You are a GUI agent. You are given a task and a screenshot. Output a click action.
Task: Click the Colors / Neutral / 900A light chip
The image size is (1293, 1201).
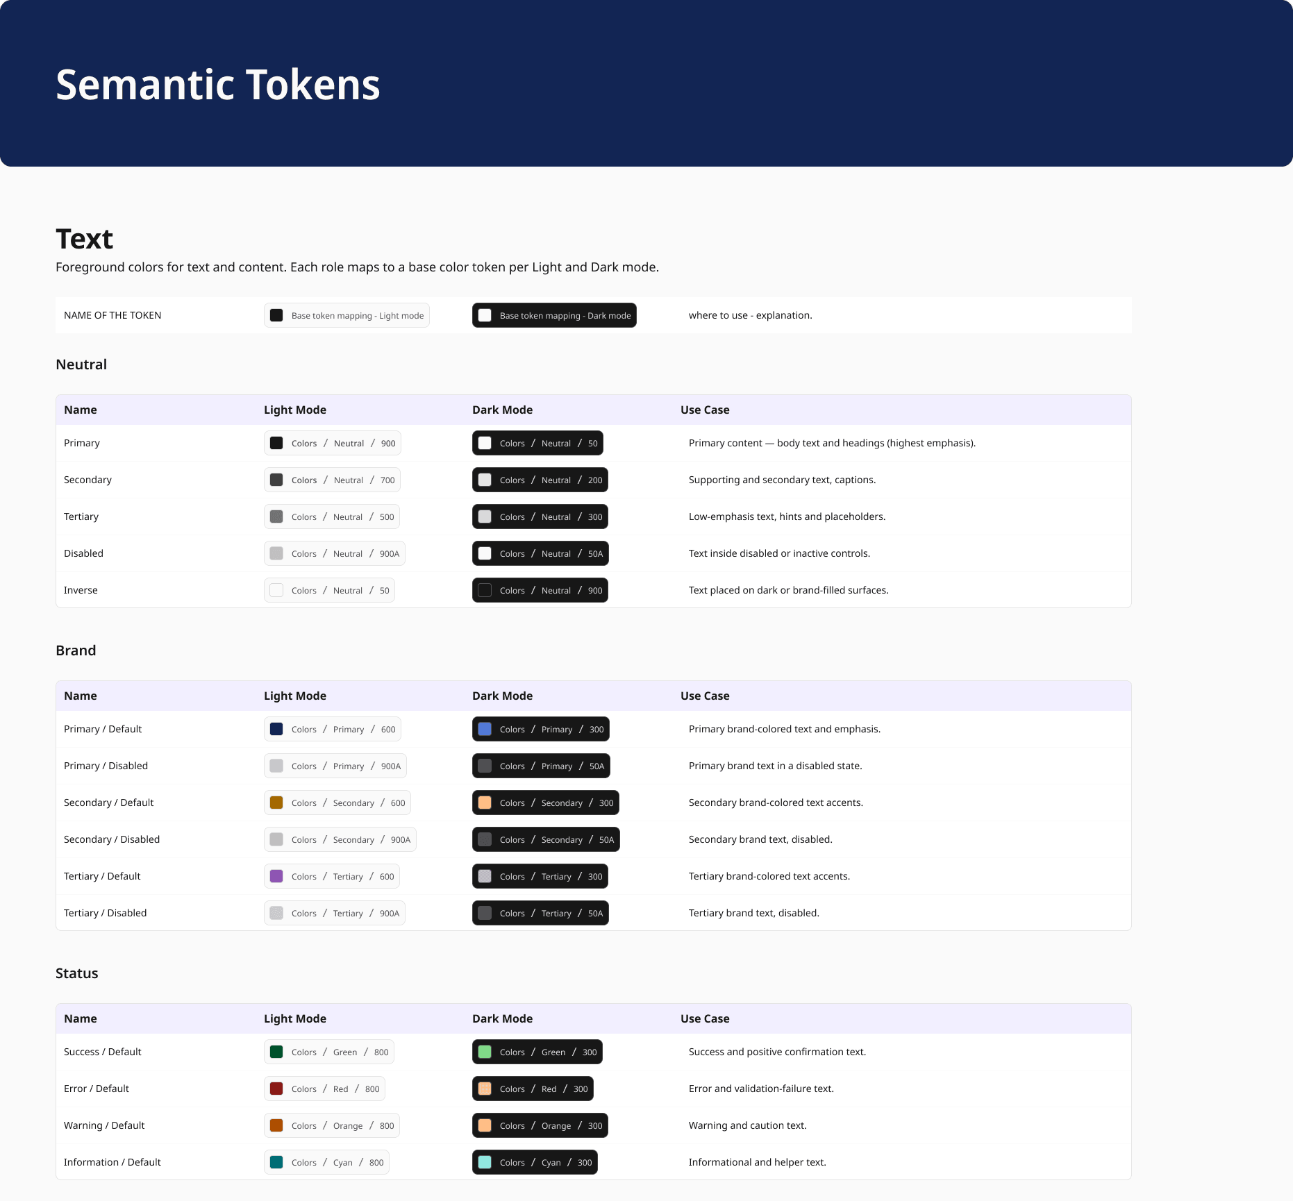[335, 553]
